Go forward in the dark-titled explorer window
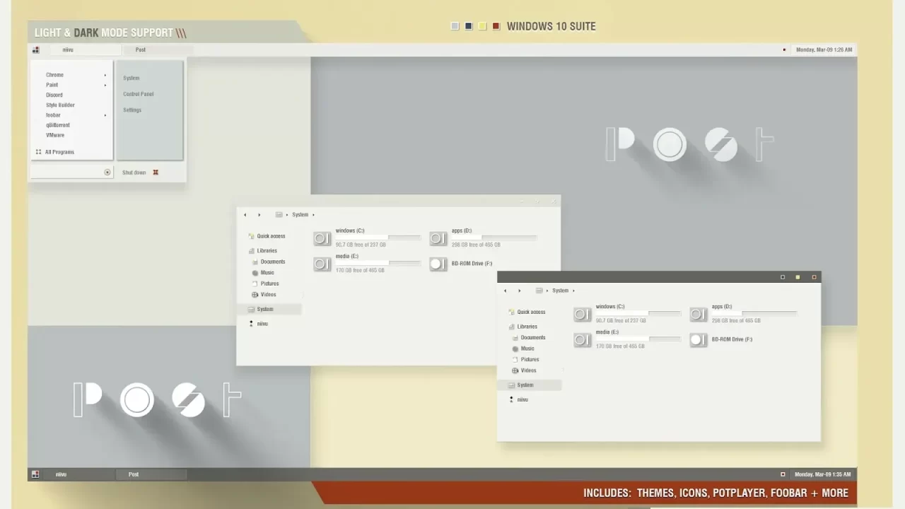Screen dimensions: 905x509 point(520,291)
